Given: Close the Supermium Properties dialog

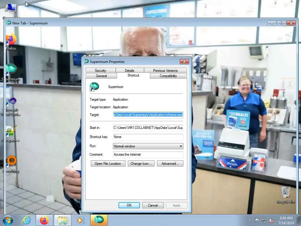Looking at the screenshot, I should (x=184, y=62).
